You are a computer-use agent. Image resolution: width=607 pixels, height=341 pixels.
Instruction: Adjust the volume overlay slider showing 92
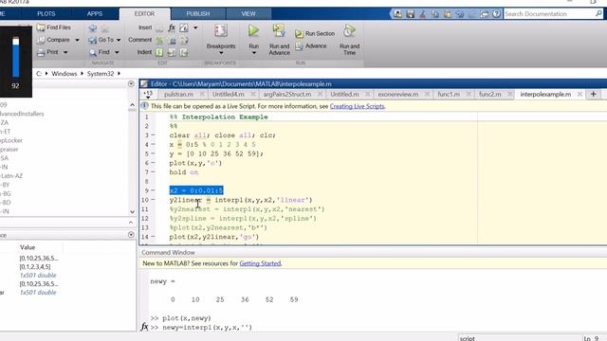[x=15, y=57]
